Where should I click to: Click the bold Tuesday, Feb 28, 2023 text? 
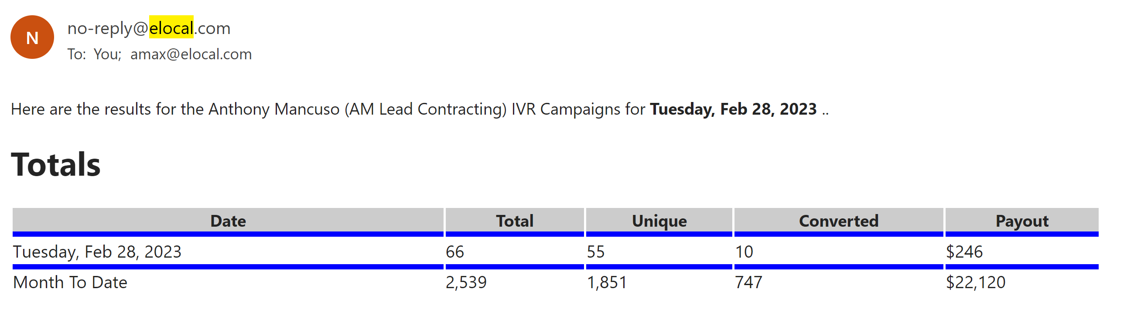(734, 109)
